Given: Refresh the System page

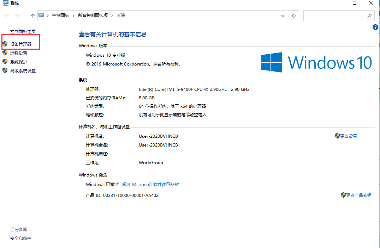Looking at the screenshot, I should coord(293,16).
